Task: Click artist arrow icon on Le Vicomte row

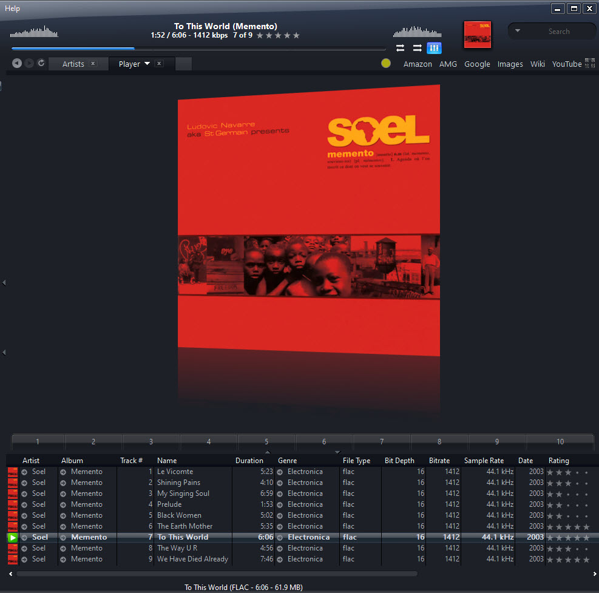Action: tap(24, 472)
